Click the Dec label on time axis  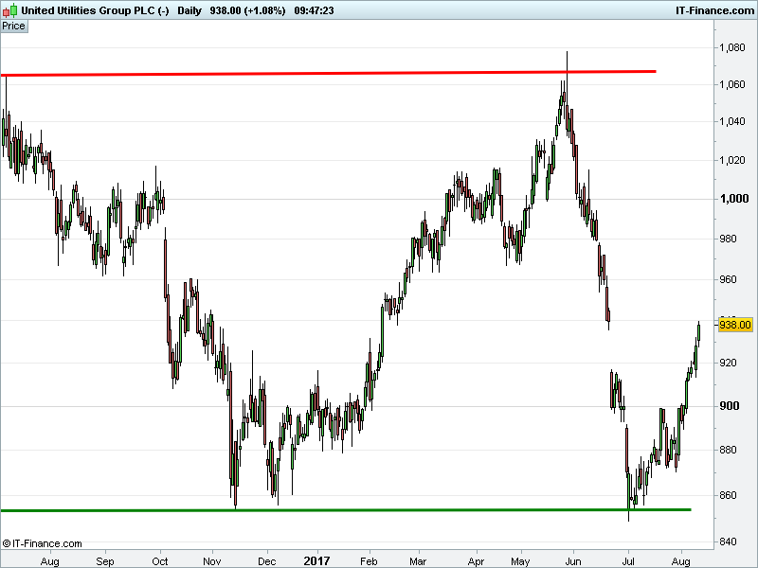coord(267,561)
